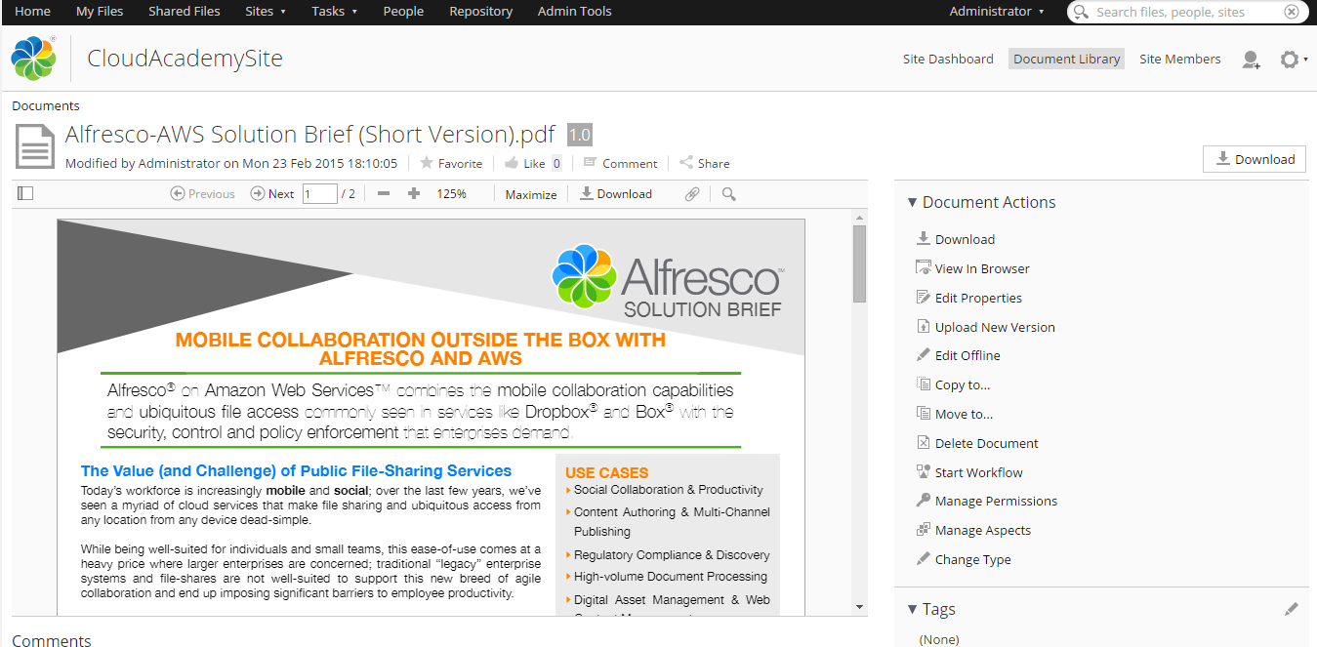Clear the search box with X icon

[x=1292, y=12]
